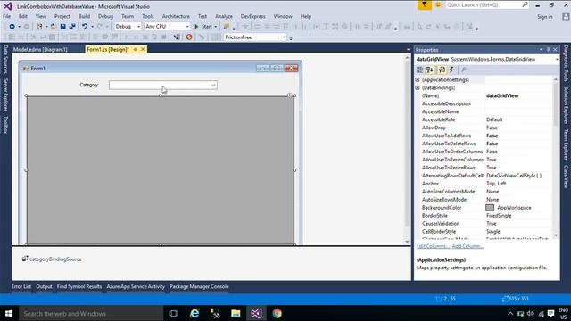Open the Package Manager Console tab
571x321 pixels.
point(199,286)
